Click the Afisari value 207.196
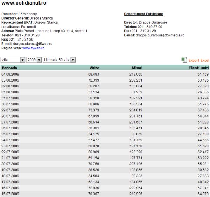This screenshot has height=197, width=210. click(x=136, y=164)
